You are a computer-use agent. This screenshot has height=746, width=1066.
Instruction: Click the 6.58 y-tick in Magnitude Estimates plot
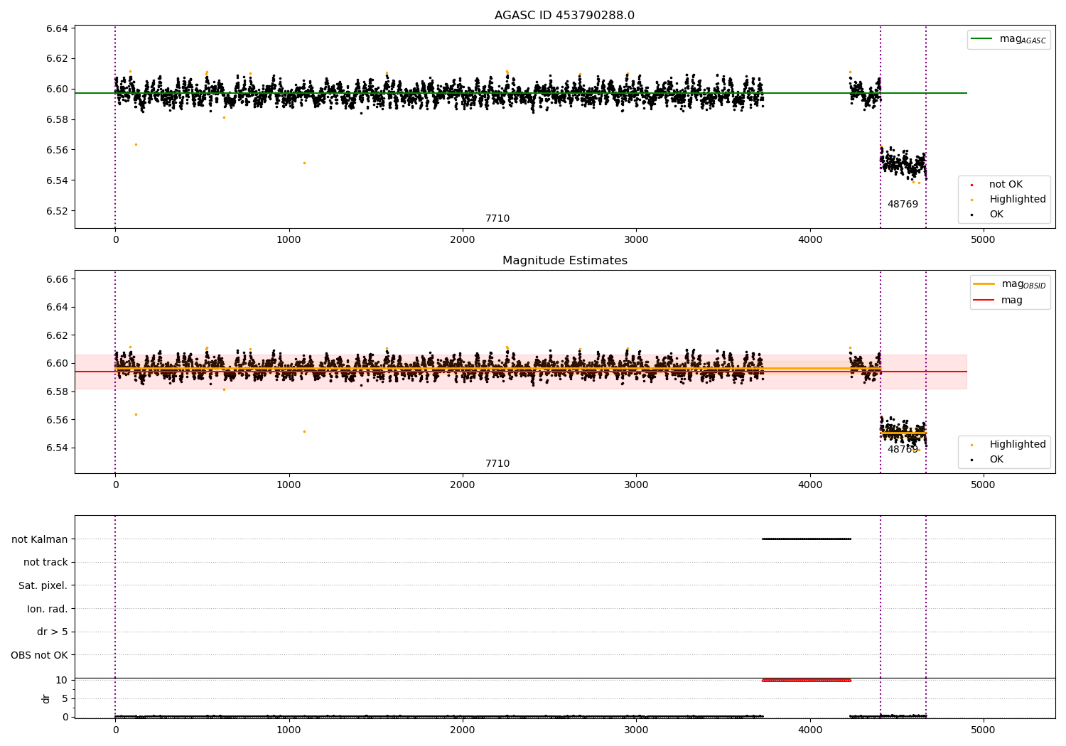click(x=57, y=391)
